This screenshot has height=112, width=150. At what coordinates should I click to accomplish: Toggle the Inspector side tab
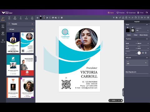(x=123, y=92)
